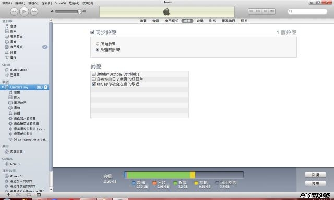Screen dimensions: 334x200
Task: Open the 檔案(F) menu
Action: point(7,3)
